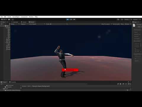Open the Display 1 dropdown
142x107 pixels.
tap(25, 24)
